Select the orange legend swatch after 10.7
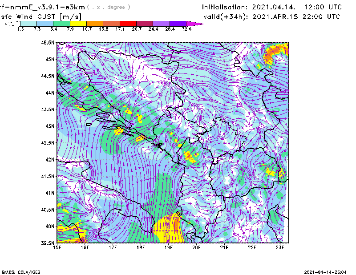This screenshot has height=275, width=356. tap(95, 24)
